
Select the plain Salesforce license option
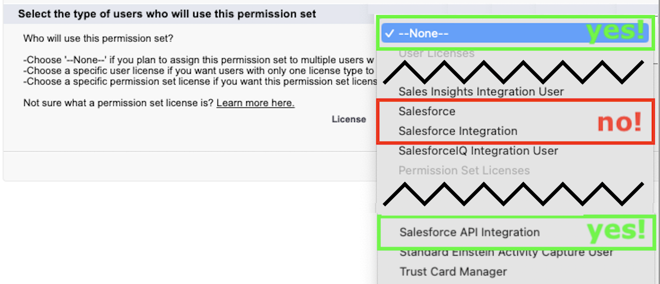click(x=427, y=111)
